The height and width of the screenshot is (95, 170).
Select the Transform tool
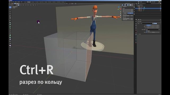10,18
